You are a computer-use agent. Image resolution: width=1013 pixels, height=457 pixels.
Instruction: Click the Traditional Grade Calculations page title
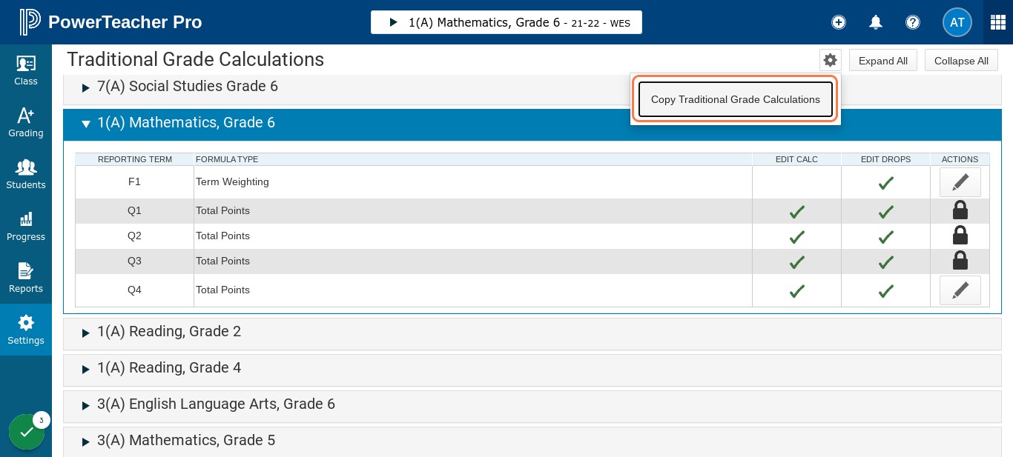coord(196,59)
